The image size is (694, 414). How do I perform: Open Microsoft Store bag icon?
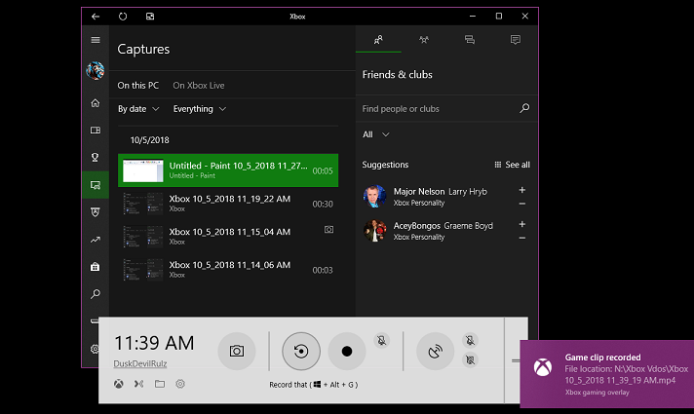point(96,267)
